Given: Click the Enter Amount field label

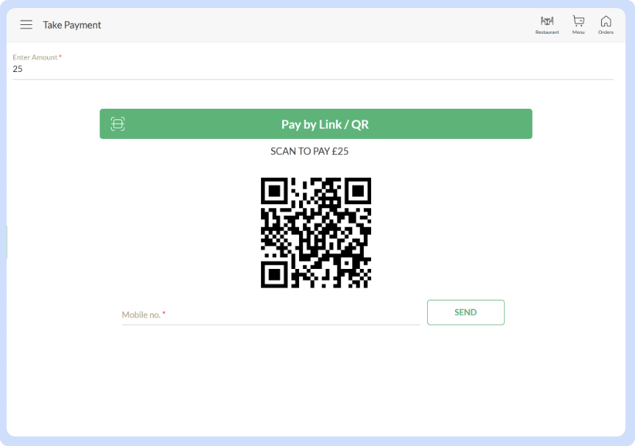Looking at the screenshot, I should [37, 57].
